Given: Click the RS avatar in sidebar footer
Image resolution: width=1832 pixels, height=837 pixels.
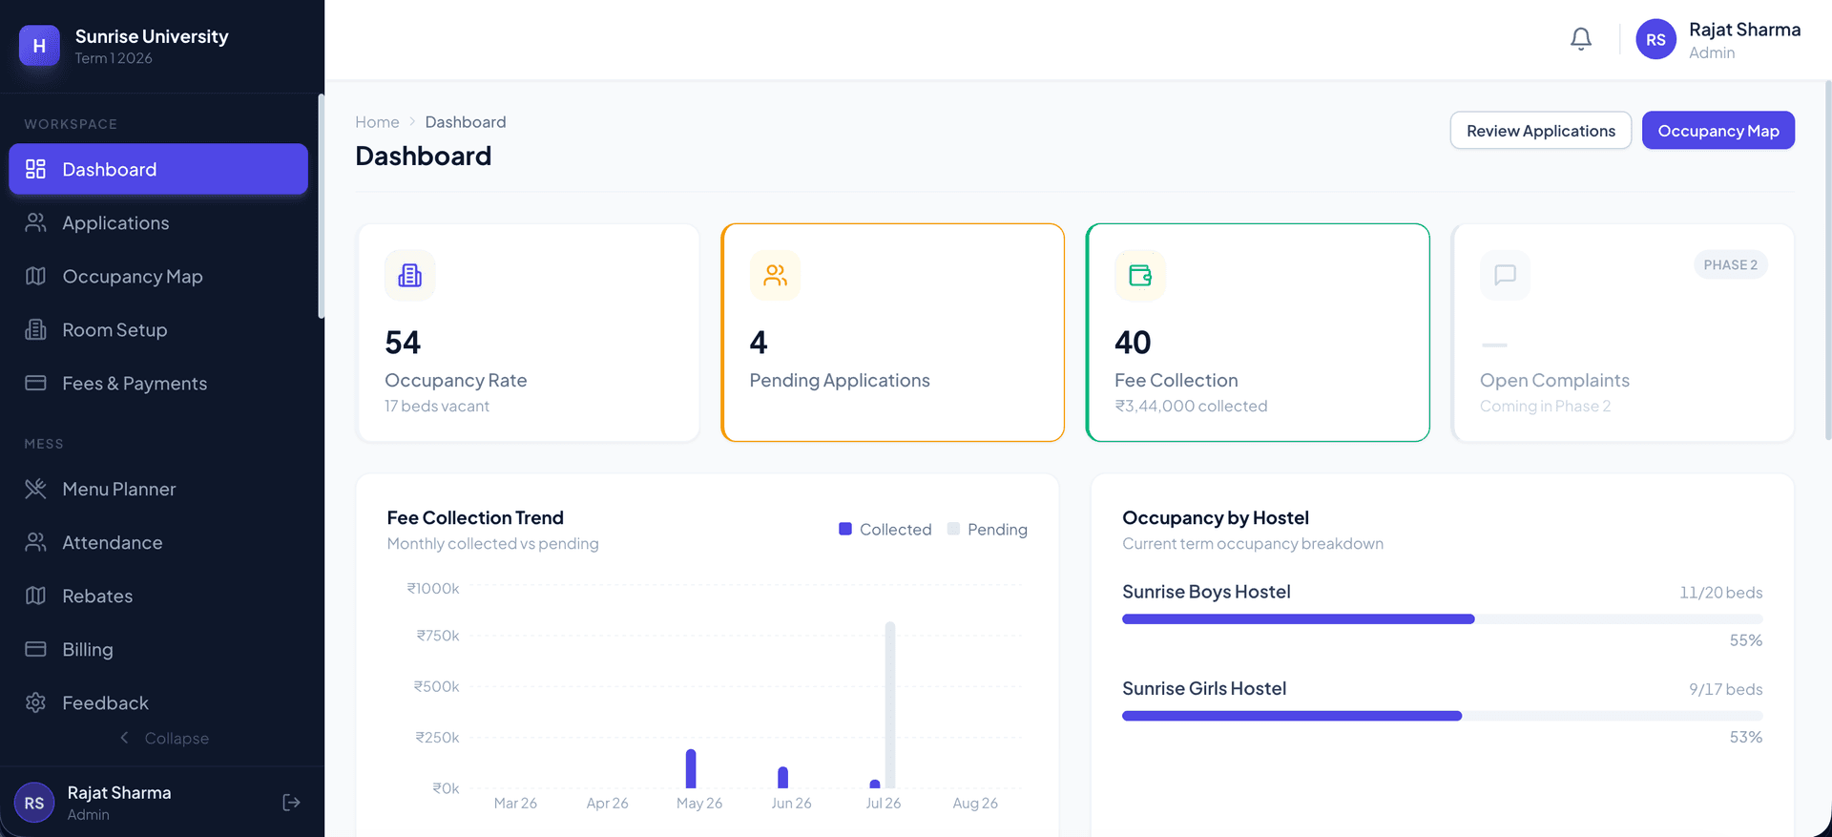Looking at the screenshot, I should pos(34,803).
